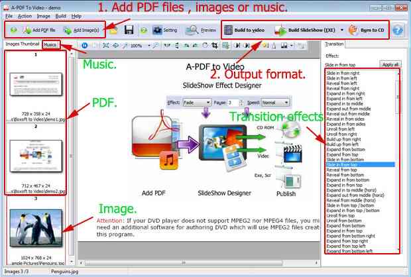The width and height of the screenshot is (411, 277).
Task: Switch to the Musics tab
Action: (x=50, y=45)
